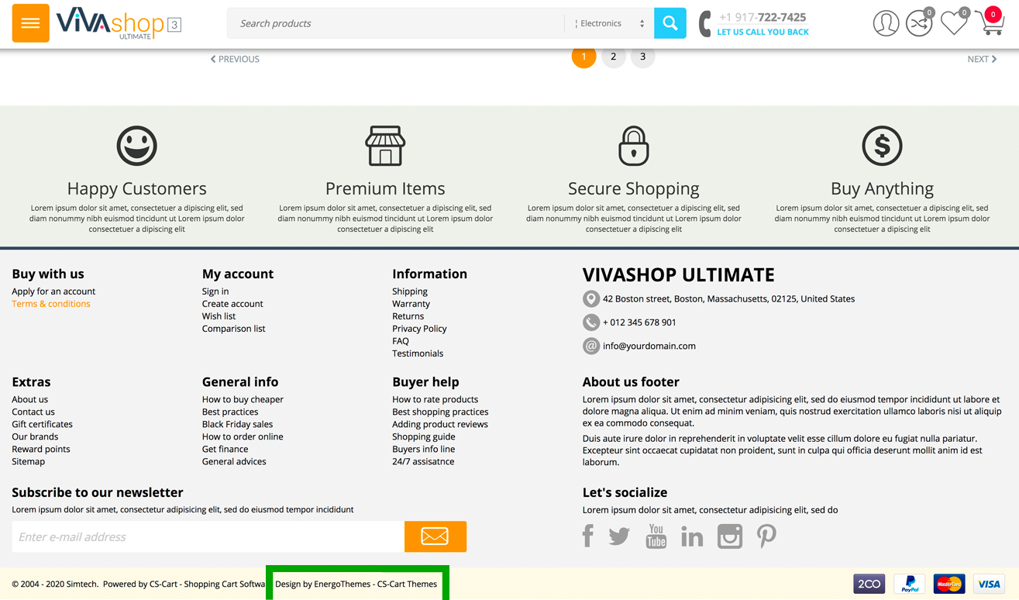Click the Facebook social icon
1019x600 pixels.
pos(588,536)
